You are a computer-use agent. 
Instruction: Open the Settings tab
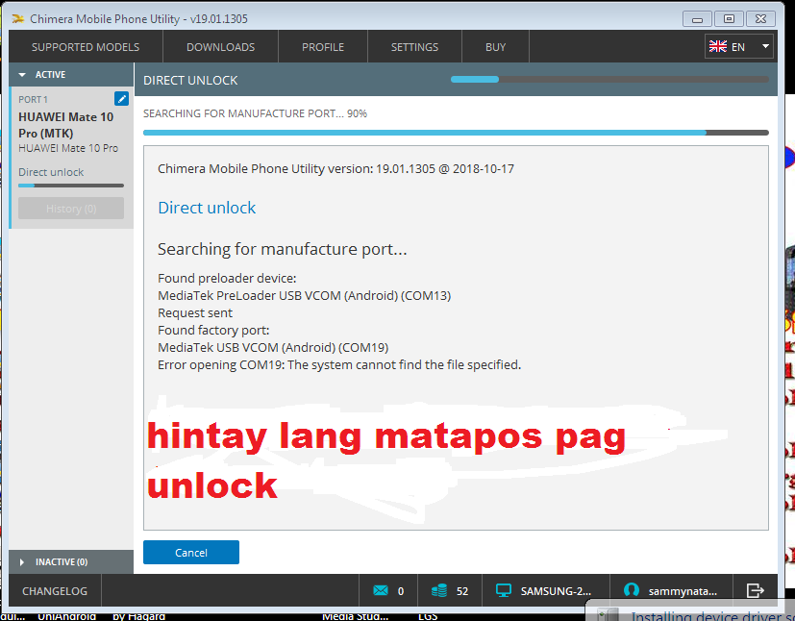(x=414, y=47)
